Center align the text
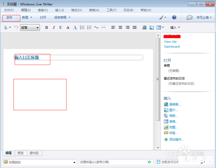 [121, 27]
